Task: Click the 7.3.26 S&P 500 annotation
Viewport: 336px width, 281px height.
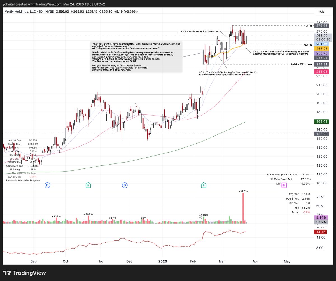Action: [198, 31]
